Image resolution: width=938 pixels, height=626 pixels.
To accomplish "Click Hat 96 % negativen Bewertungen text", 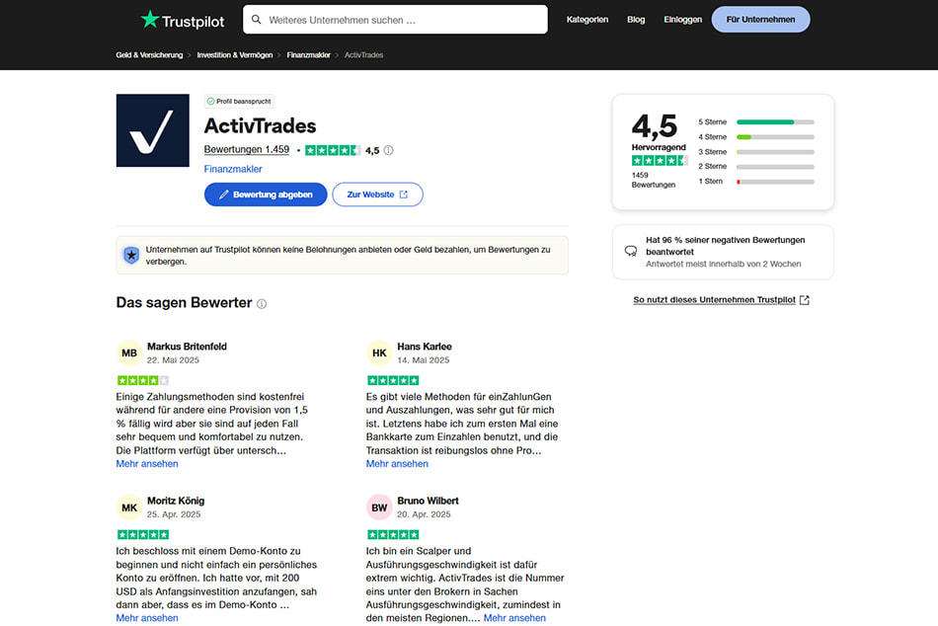I will click(x=725, y=246).
